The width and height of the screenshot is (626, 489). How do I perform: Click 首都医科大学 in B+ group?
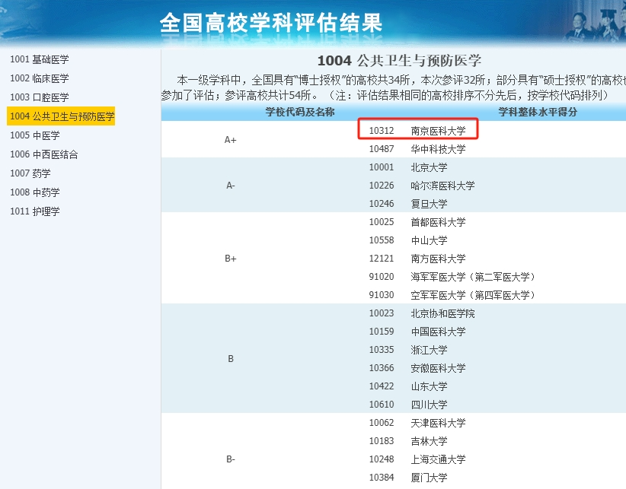tap(438, 222)
